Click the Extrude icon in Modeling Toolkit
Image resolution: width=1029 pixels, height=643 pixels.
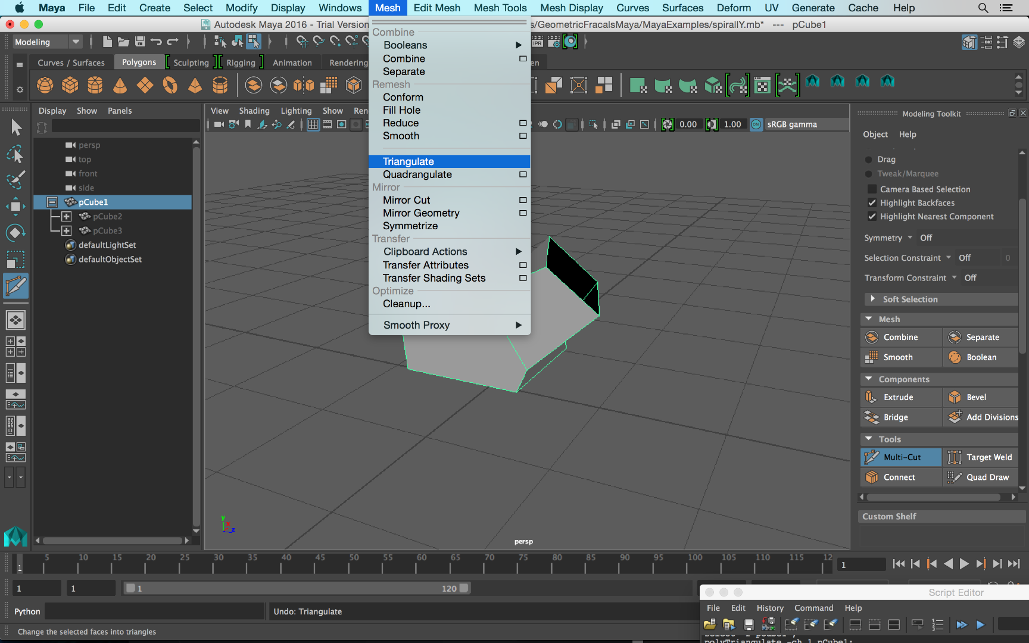(871, 397)
